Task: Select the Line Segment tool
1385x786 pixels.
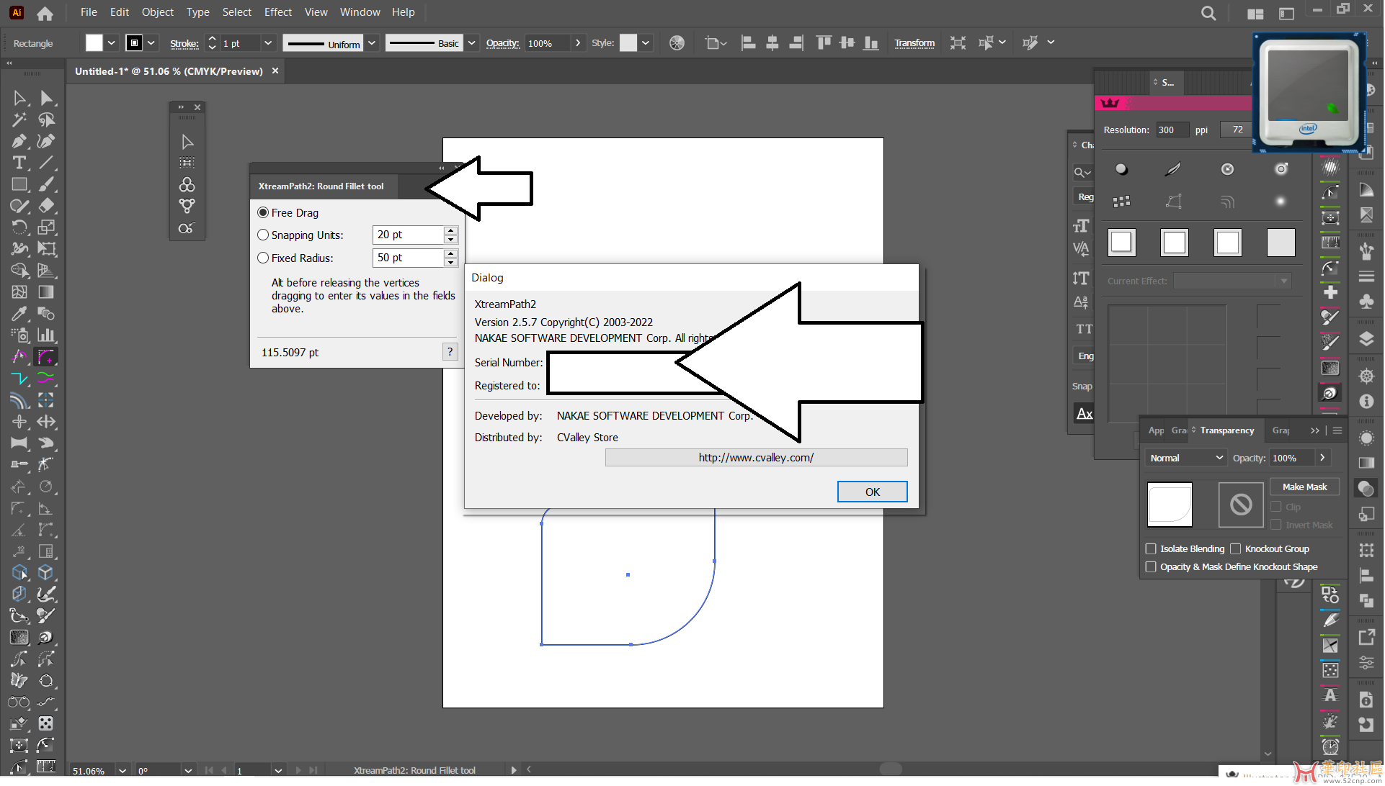Action: (47, 163)
